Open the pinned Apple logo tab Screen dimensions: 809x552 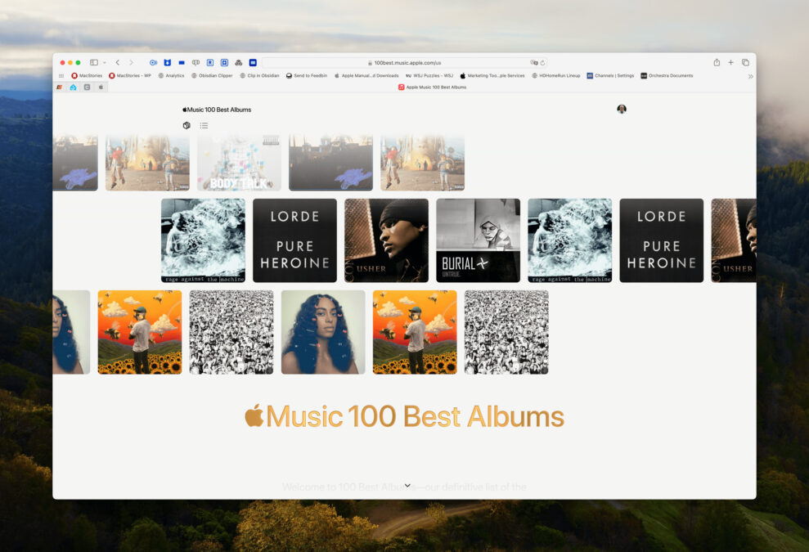(x=101, y=87)
